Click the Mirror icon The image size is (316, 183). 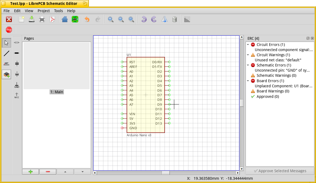coord(164,19)
